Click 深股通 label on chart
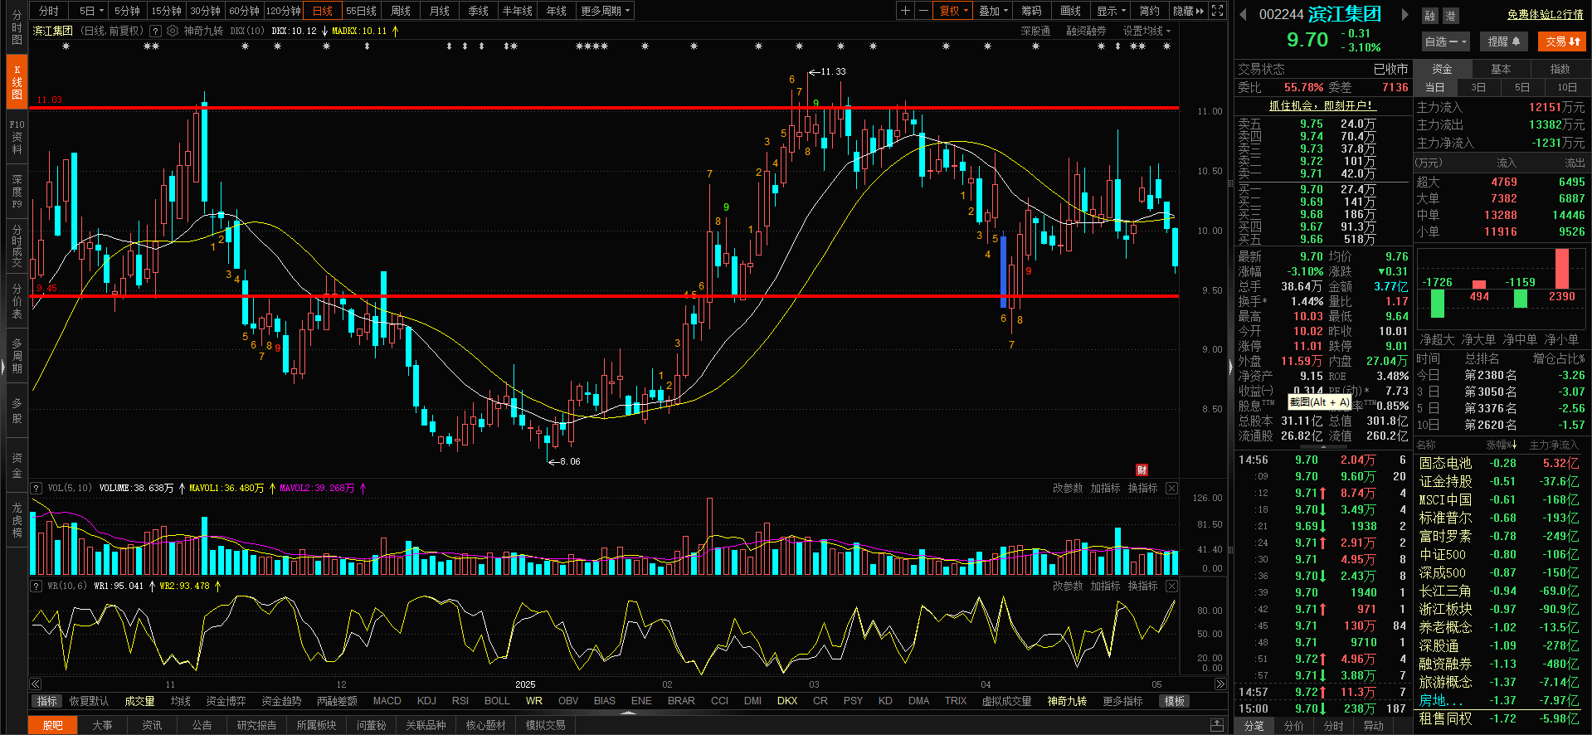This screenshot has width=1592, height=735. coord(1035,31)
